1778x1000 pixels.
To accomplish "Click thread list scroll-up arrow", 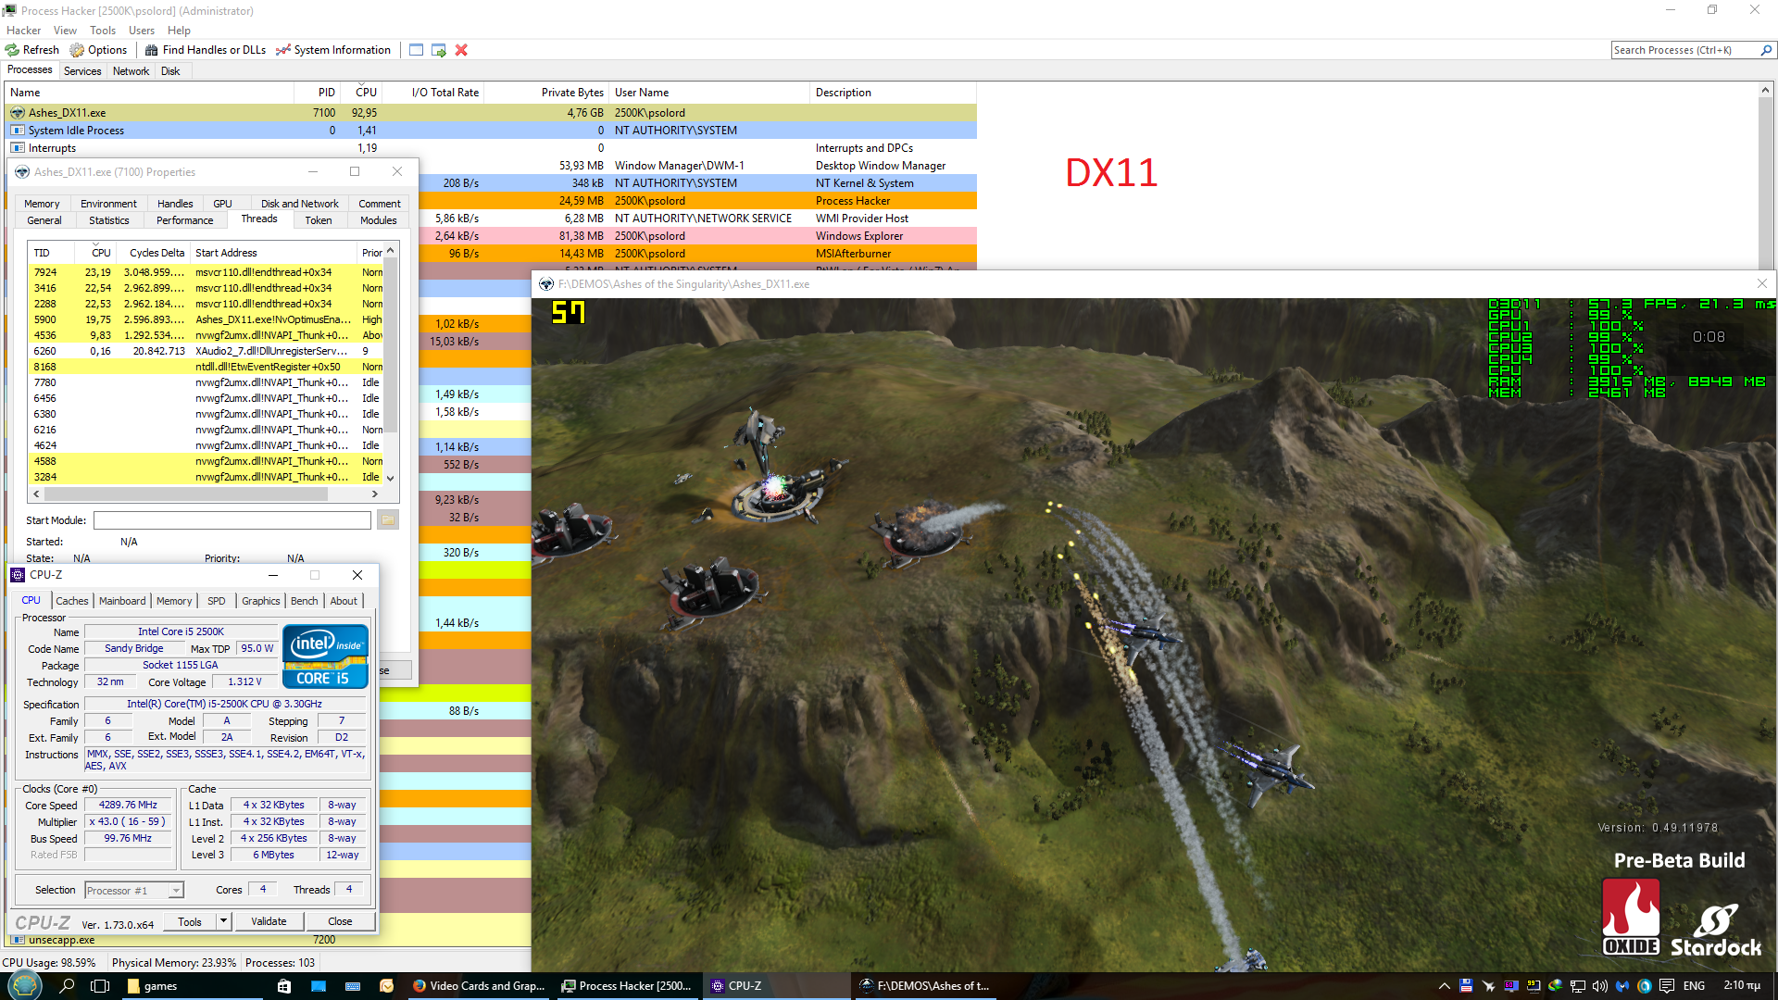I will pos(391,251).
